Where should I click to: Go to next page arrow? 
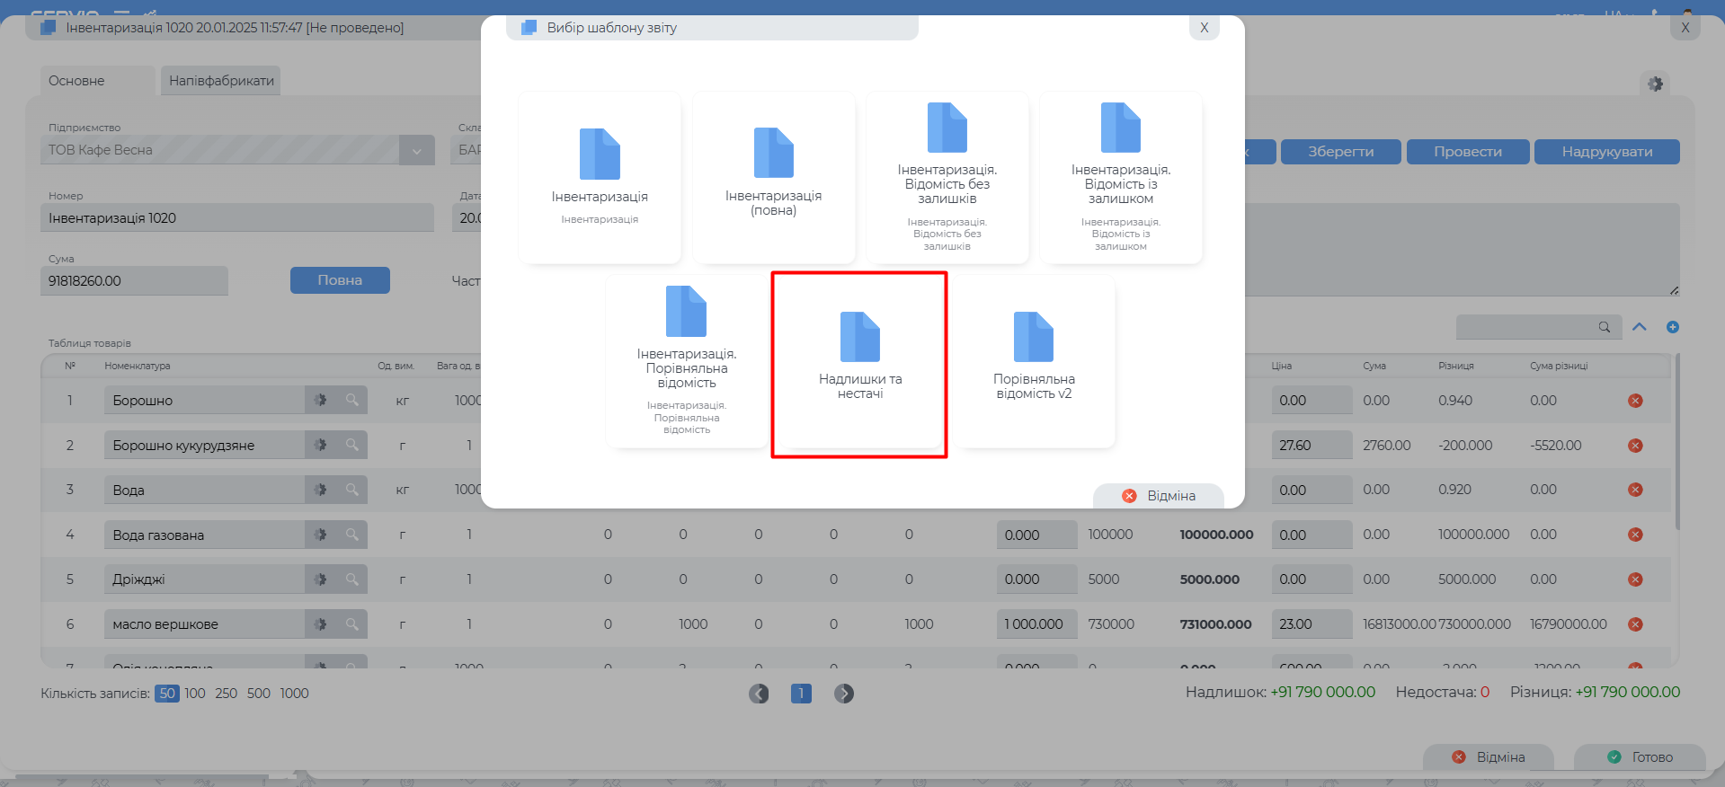pyautogui.click(x=843, y=694)
